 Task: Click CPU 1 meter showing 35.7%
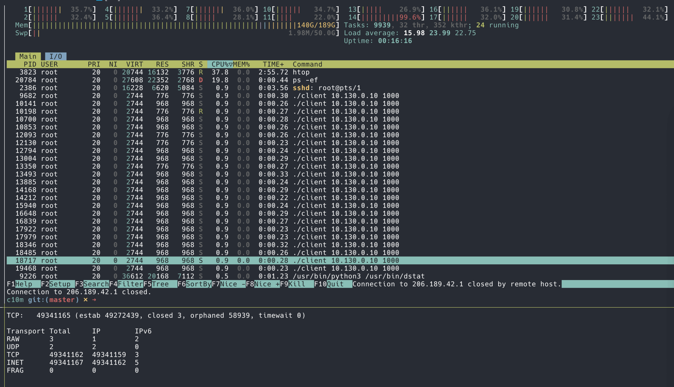(60, 9)
